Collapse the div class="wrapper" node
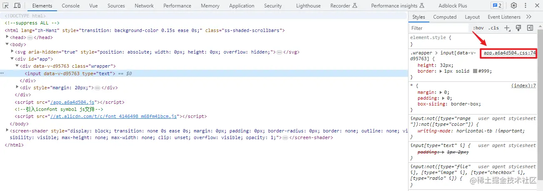 [x=17, y=66]
